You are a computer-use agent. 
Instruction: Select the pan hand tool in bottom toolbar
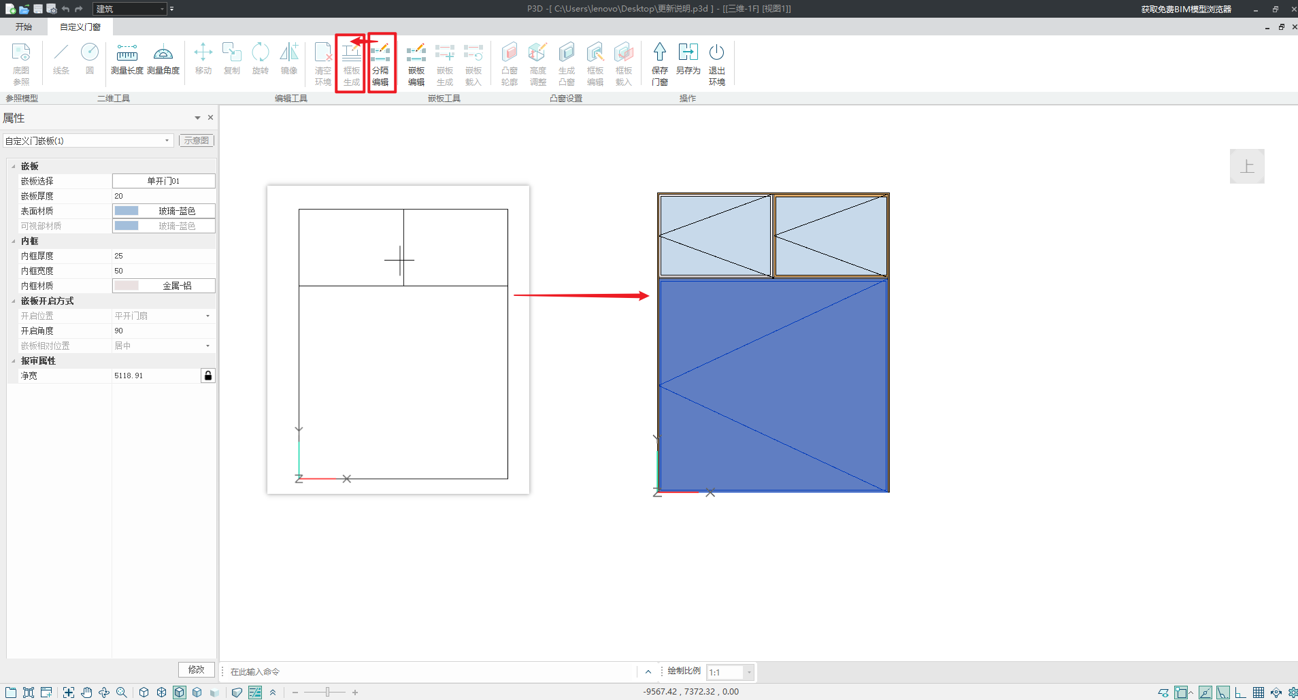point(86,693)
